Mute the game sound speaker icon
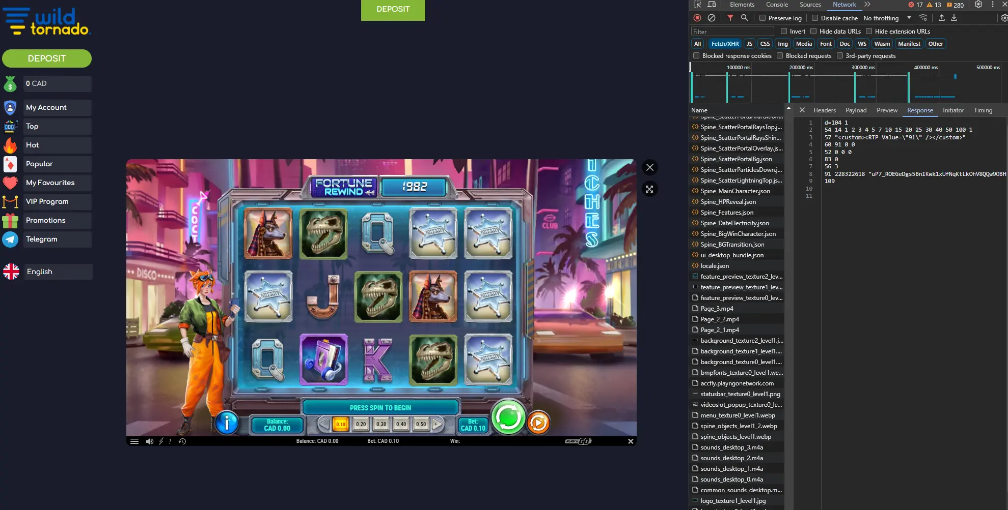This screenshot has width=1008, height=510. tap(149, 441)
